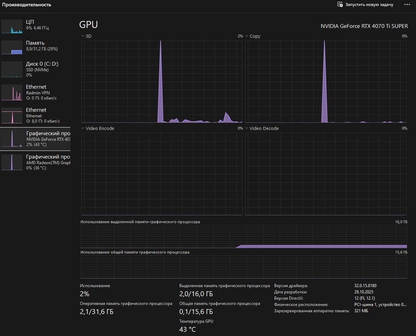This screenshot has height=336, width=416.
Task: Open Диск 0 (C: D:) graph icon
Action: [12, 69]
